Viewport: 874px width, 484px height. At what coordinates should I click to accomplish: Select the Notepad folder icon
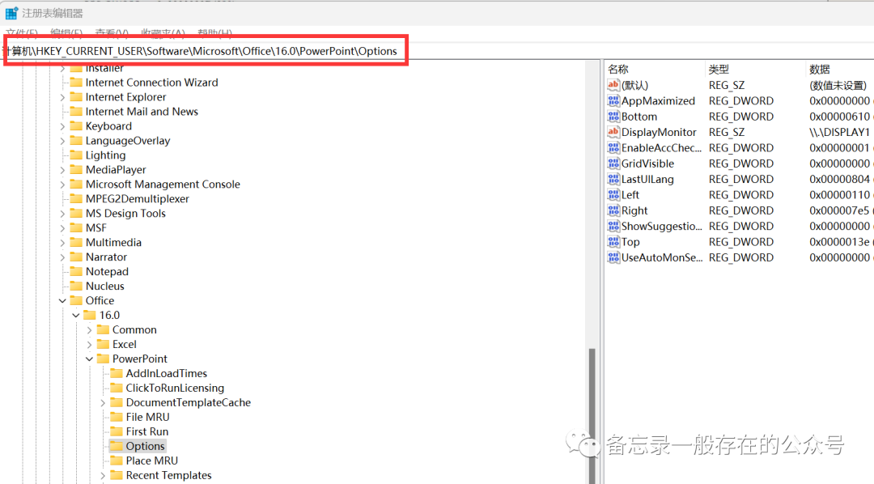click(76, 271)
